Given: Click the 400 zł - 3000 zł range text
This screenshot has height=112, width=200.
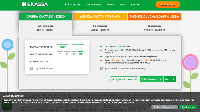Looking at the screenshot, I should click(45, 30).
